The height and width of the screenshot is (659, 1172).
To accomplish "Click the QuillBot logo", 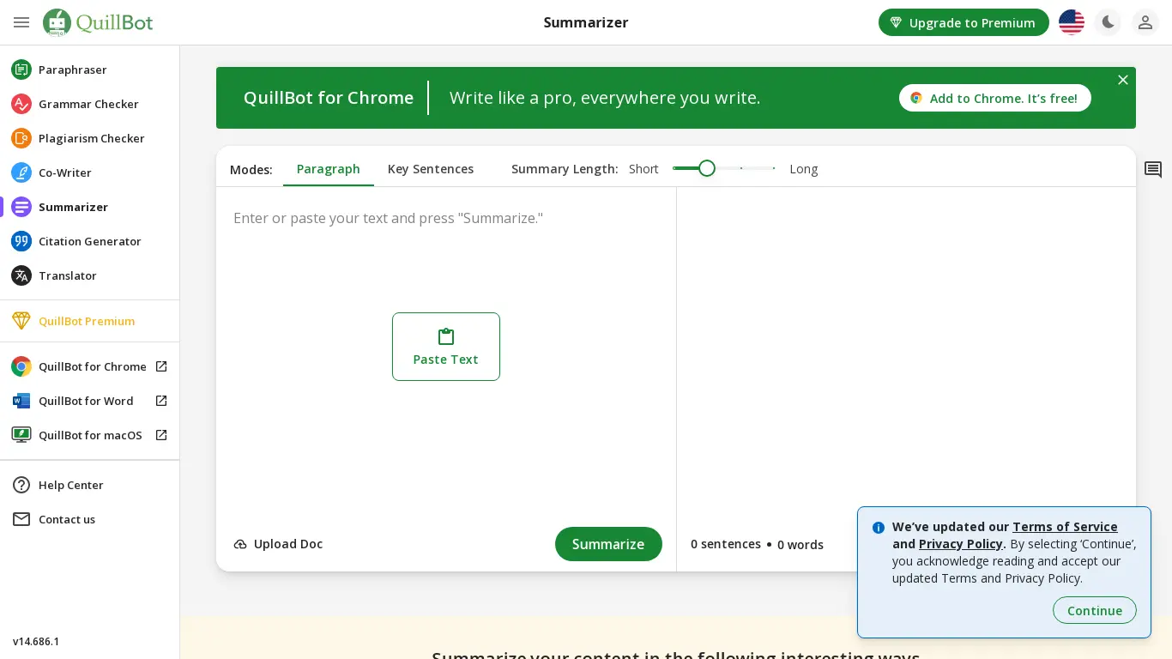I will click(98, 22).
